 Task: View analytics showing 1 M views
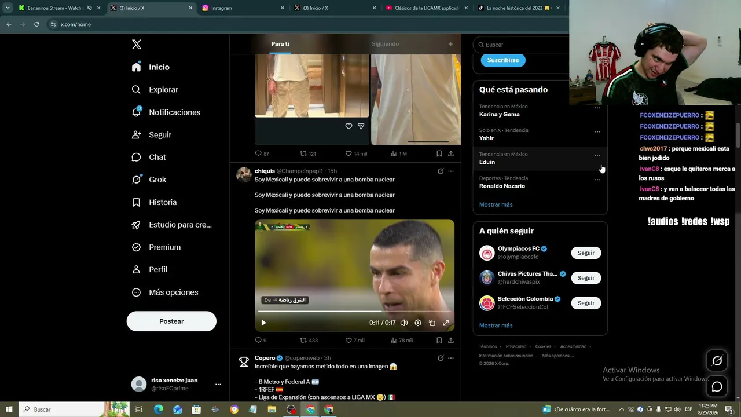click(x=399, y=153)
